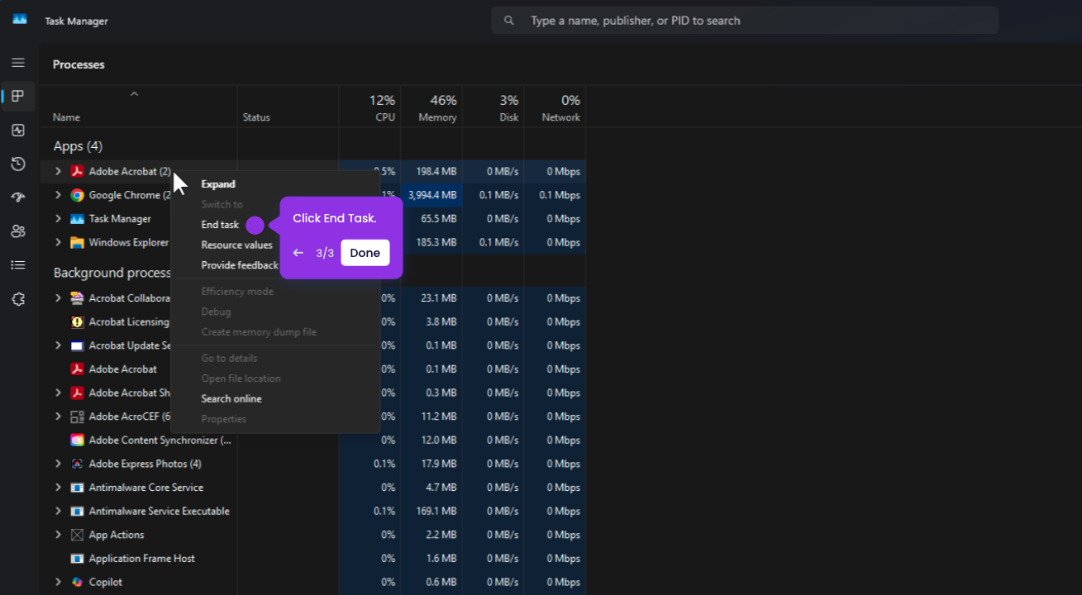Click the Antimalware Service Executable icon

pyautogui.click(x=77, y=512)
